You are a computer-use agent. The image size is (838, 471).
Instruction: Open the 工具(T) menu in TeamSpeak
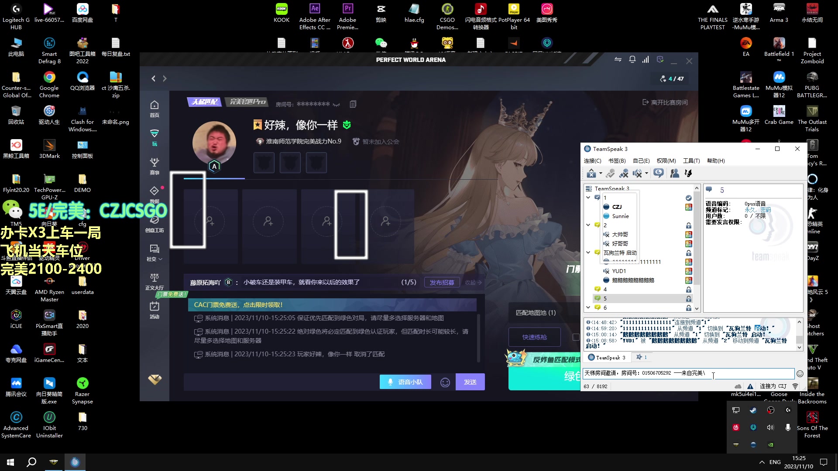coord(691,161)
